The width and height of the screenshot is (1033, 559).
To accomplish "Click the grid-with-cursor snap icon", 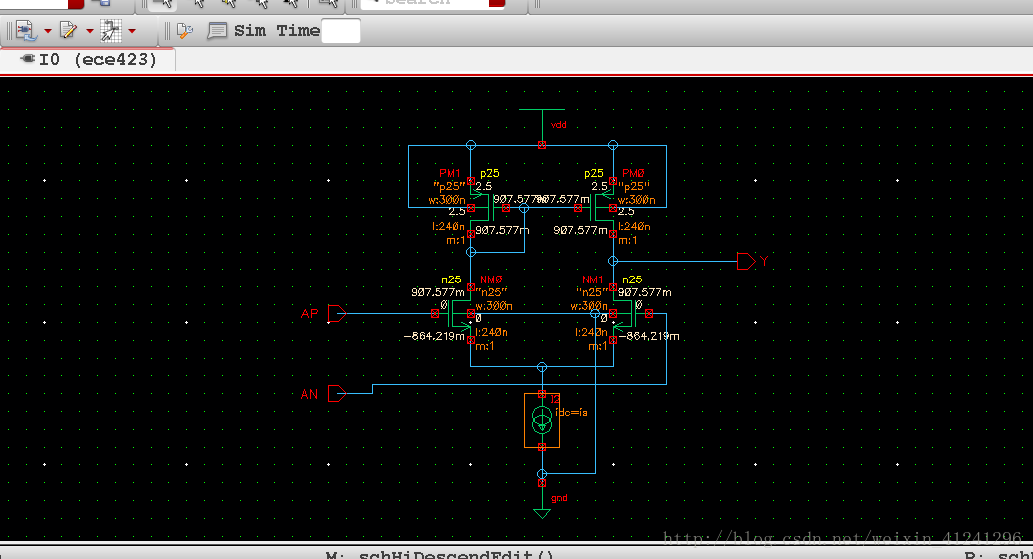I will point(110,31).
